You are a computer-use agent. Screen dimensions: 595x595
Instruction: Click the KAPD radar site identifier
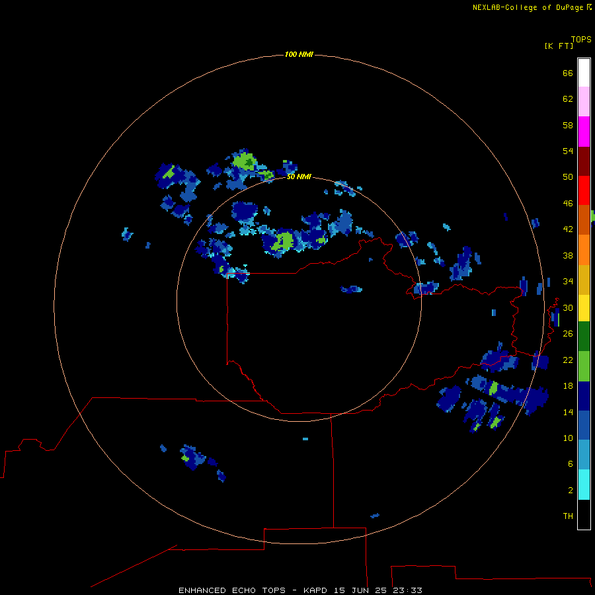coord(317,590)
